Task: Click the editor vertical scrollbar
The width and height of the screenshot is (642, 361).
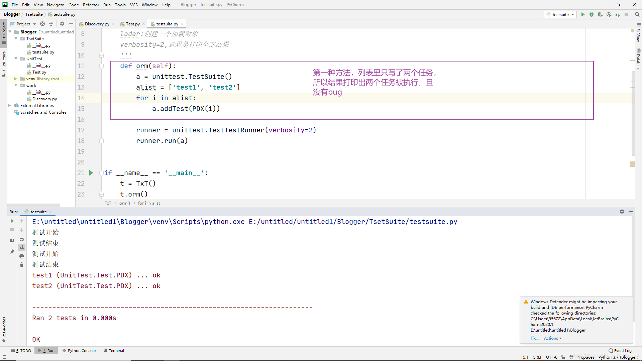Action: click(633, 114)
